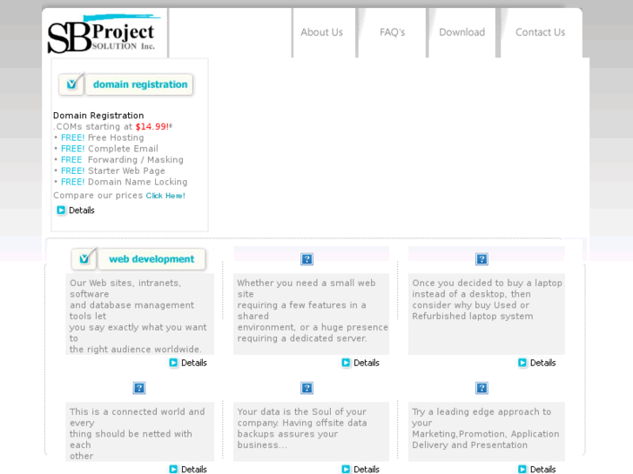Click the SB Project Solution Inc. logo
Viewport: 633px width, 474px height.
[x=104, y=34]
